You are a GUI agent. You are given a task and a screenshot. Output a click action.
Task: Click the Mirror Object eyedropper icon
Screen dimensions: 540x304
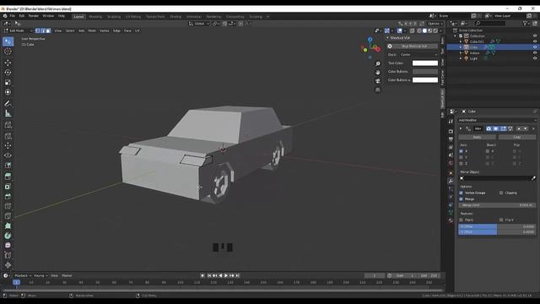pyautogui.click(x=533, y=178)
